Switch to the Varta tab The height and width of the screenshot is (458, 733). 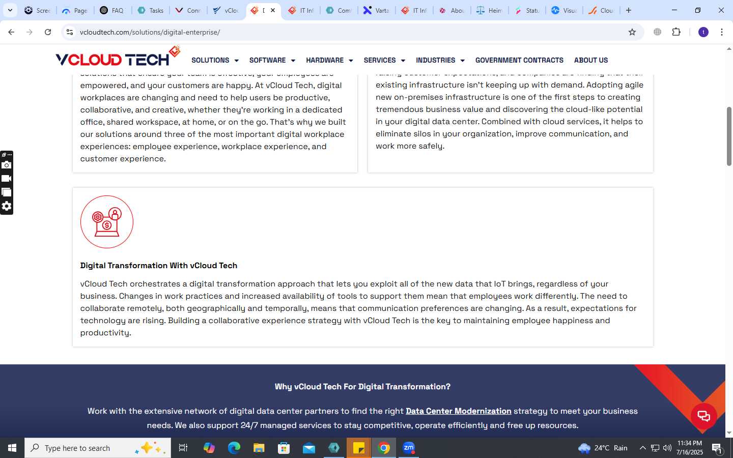[376, 10]
